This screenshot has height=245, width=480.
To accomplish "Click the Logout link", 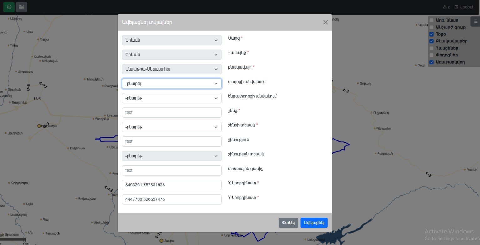I will coord(464,7).
